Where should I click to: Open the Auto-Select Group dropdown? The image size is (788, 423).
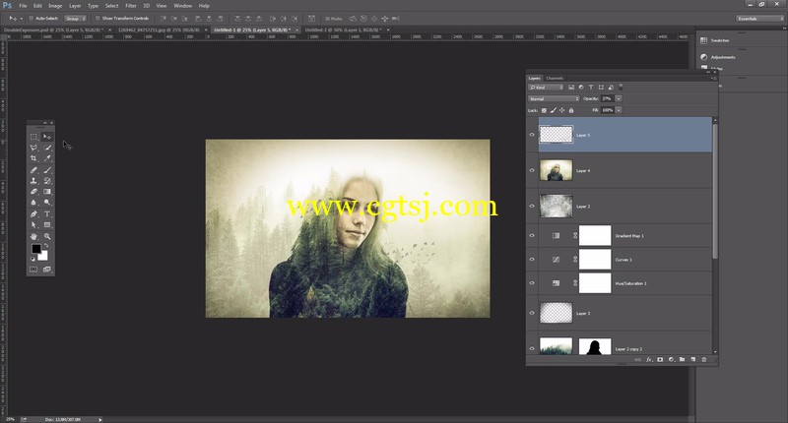(x=76, y=19)
